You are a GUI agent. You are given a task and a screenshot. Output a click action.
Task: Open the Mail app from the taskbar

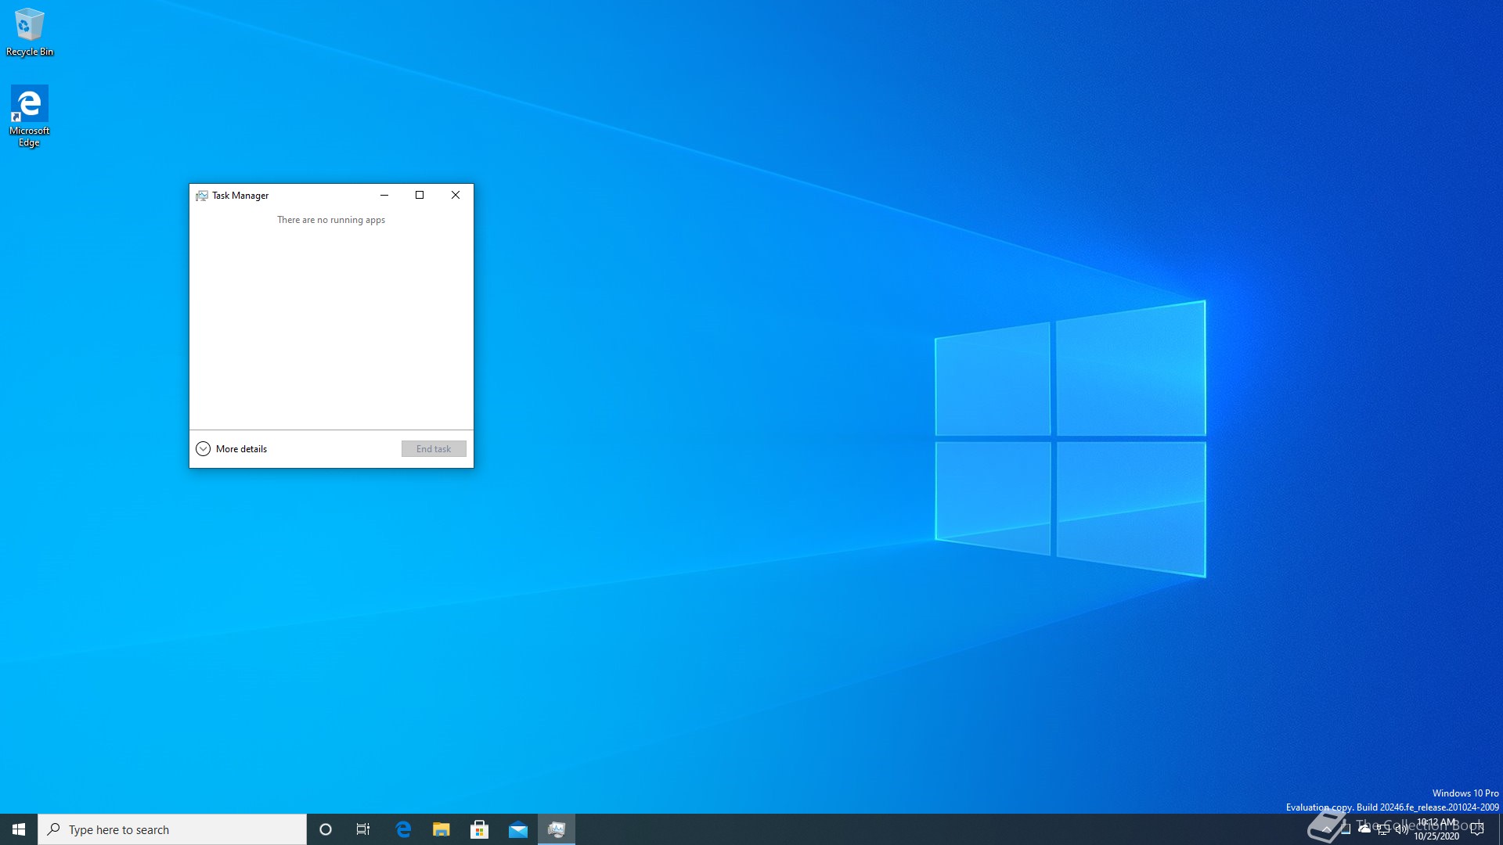click(518, 829)
